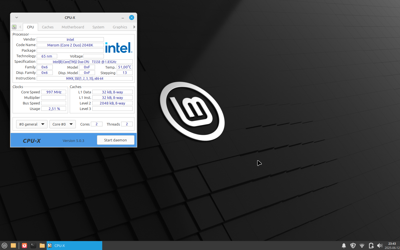Switch to the Caches tab
This screenshot has height=250, width=400.
(x=48, y=27)
